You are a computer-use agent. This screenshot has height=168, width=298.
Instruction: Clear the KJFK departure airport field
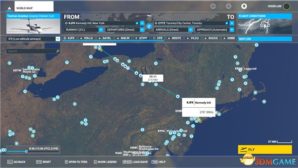click(x=137, y=23)
